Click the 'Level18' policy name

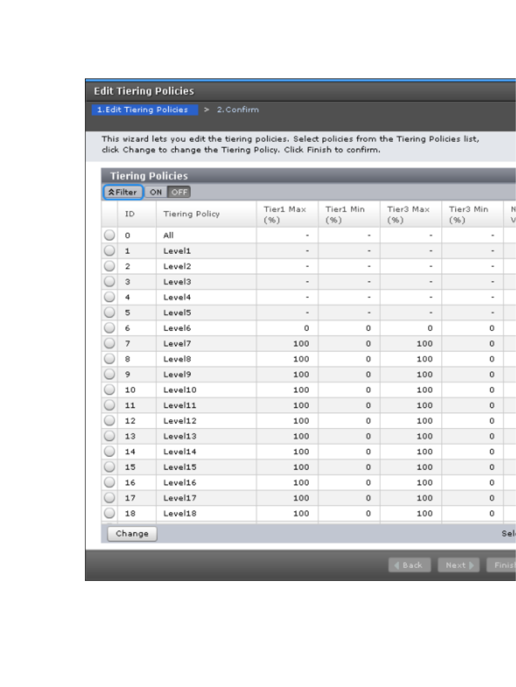(x=180, y=513)
